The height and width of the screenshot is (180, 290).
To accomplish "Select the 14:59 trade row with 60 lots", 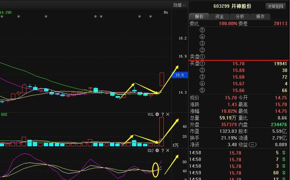I will [x=238, y=173].
